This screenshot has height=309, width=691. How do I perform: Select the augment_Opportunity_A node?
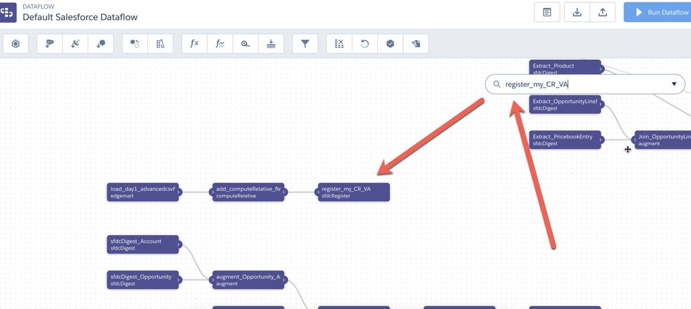click(x=248, y=280)
